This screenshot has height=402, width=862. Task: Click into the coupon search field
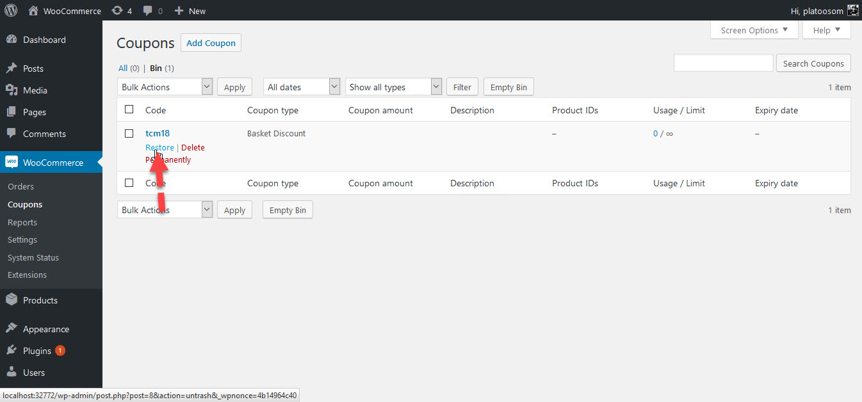coord(724,63)
